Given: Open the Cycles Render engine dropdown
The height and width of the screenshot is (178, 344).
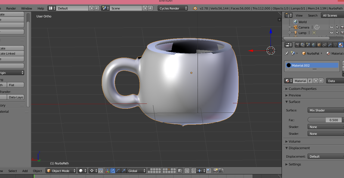Looking at the screenshot, I should [x=173, y=8].
